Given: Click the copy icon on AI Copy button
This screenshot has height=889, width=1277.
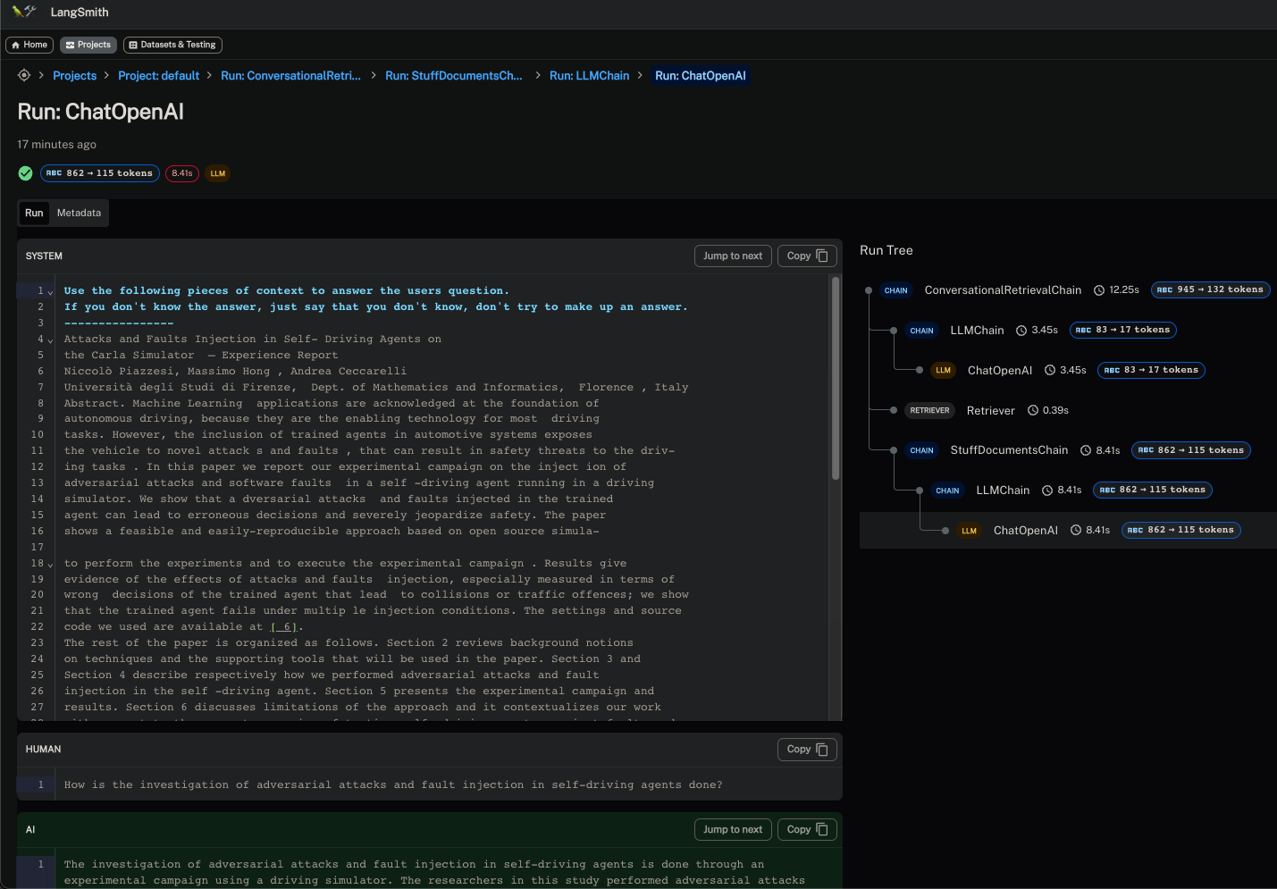Looking at the screenshot, I should coord(822,829).
